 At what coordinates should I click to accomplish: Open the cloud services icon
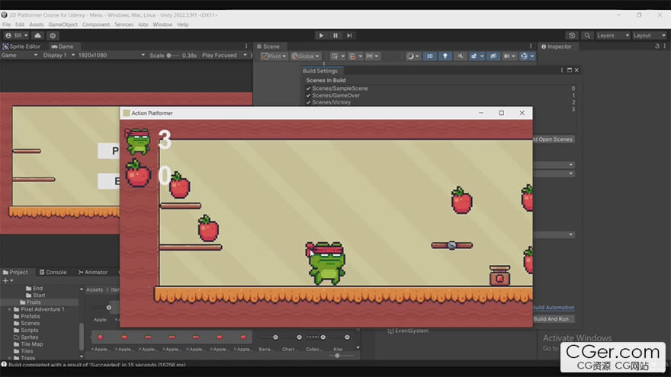[37, 35]
